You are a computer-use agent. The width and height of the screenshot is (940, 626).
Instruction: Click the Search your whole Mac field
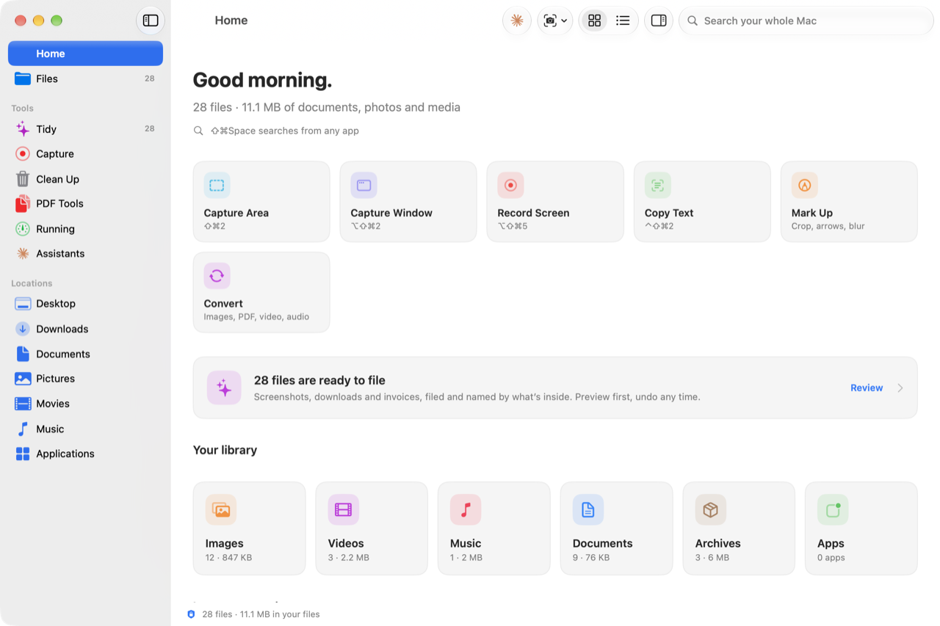click(x=806, y=21)
